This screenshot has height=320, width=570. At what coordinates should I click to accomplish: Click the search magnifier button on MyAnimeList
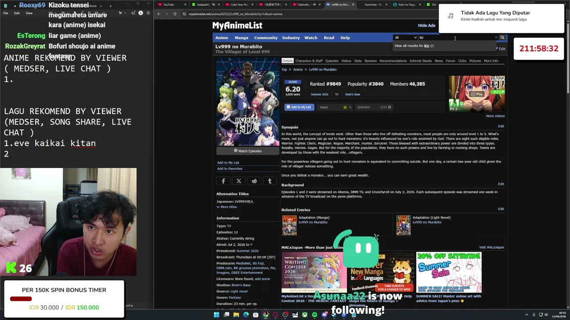pos(502,38)
